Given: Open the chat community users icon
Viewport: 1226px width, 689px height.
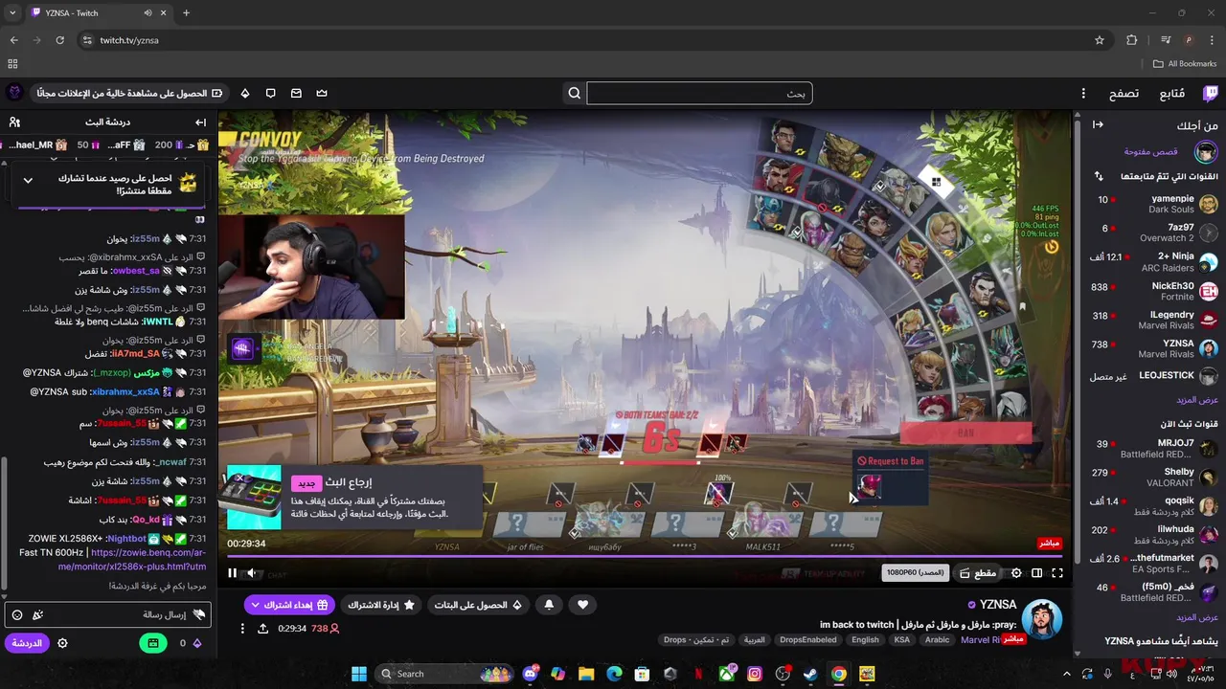Looking at the screenshot, I should [x=14, y=122].
